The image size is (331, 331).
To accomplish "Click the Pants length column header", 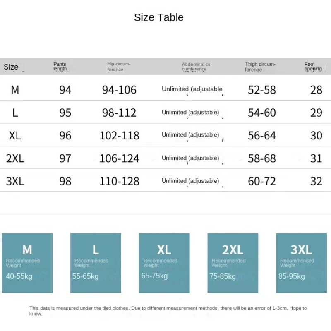I will 60,67.
